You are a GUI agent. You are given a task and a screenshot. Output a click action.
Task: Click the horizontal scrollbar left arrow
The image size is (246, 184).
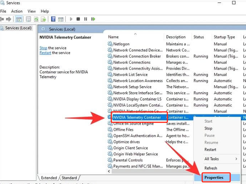[x=109, y=171]
